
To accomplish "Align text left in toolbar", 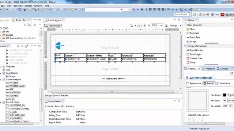I will coord(150,9).
